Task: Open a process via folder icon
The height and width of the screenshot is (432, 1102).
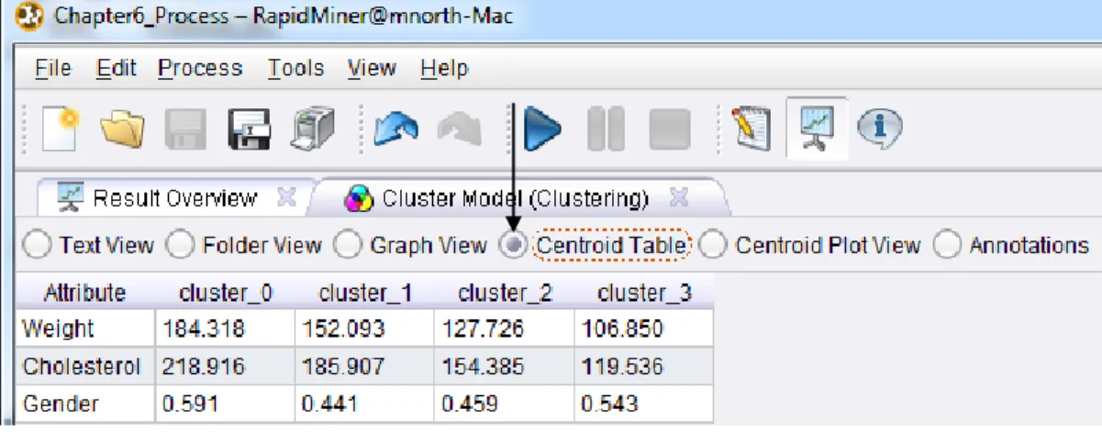Action: click(x=123, y=128)
